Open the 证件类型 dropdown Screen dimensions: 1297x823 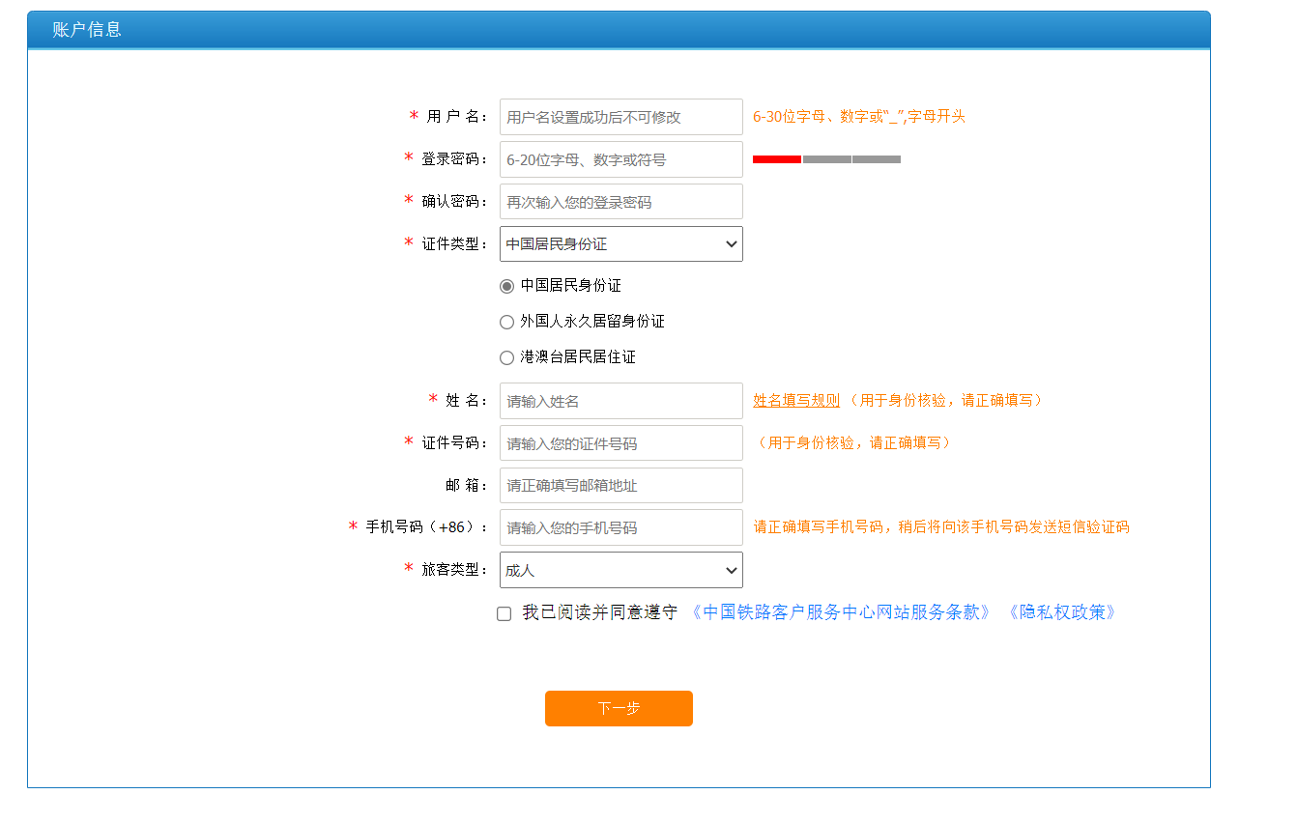click(x=620, y=243)
